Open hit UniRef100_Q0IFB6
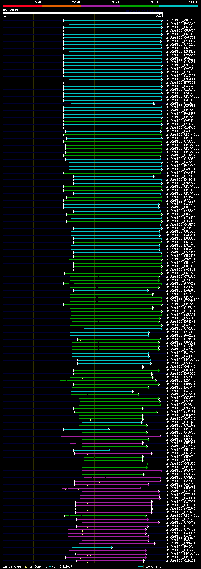 180,107
